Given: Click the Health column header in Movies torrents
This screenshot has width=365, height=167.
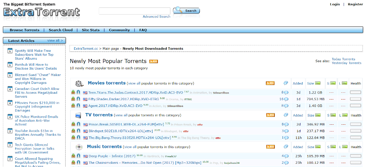Looking at the screenshot, I should click(x=356, y=83).
